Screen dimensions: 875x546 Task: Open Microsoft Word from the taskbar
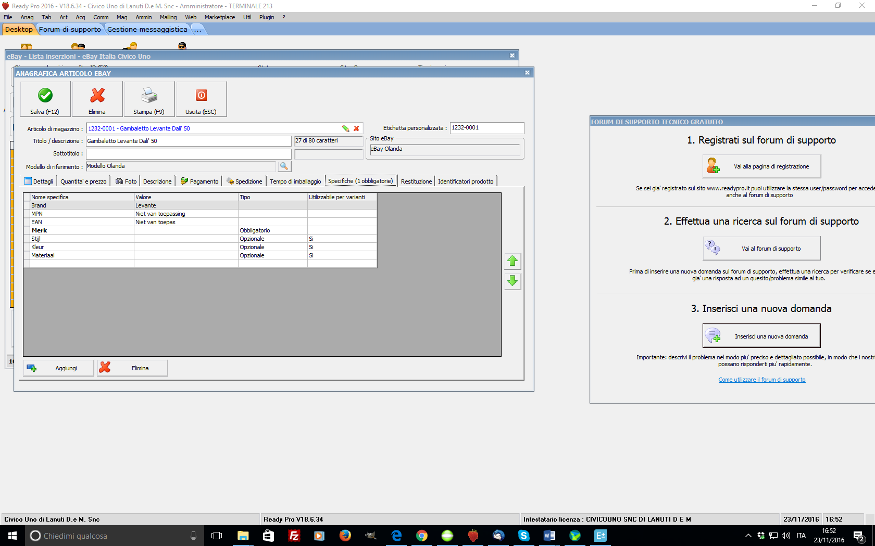tap(549, 536)
